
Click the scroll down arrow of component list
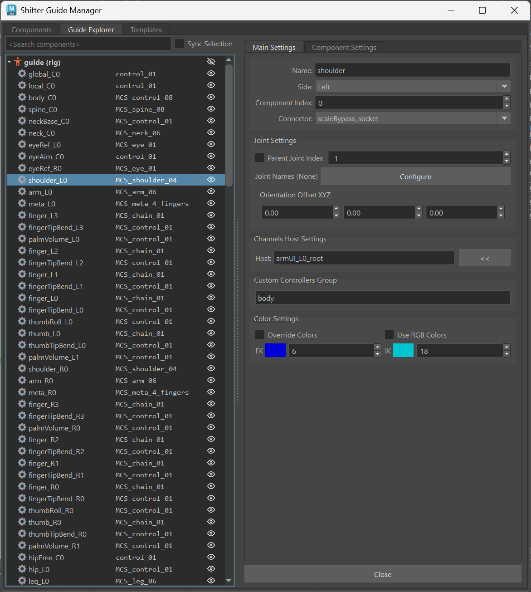click(229, 580)
